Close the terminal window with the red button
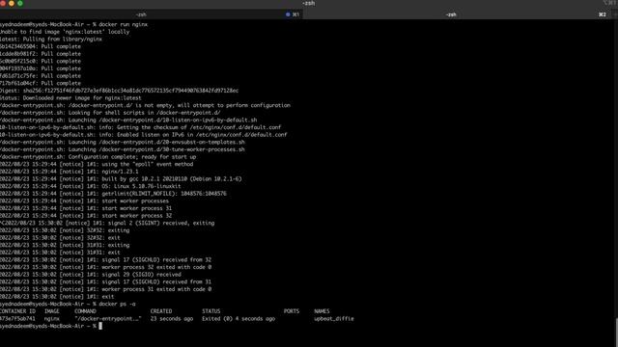This screenshot has height=347, width=618. coord(3,3)
